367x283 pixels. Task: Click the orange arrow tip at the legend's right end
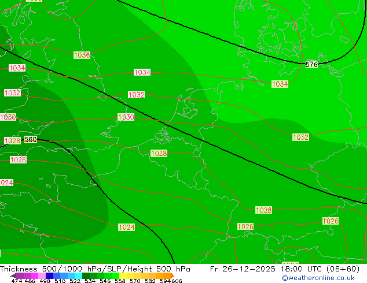(173, 275)
